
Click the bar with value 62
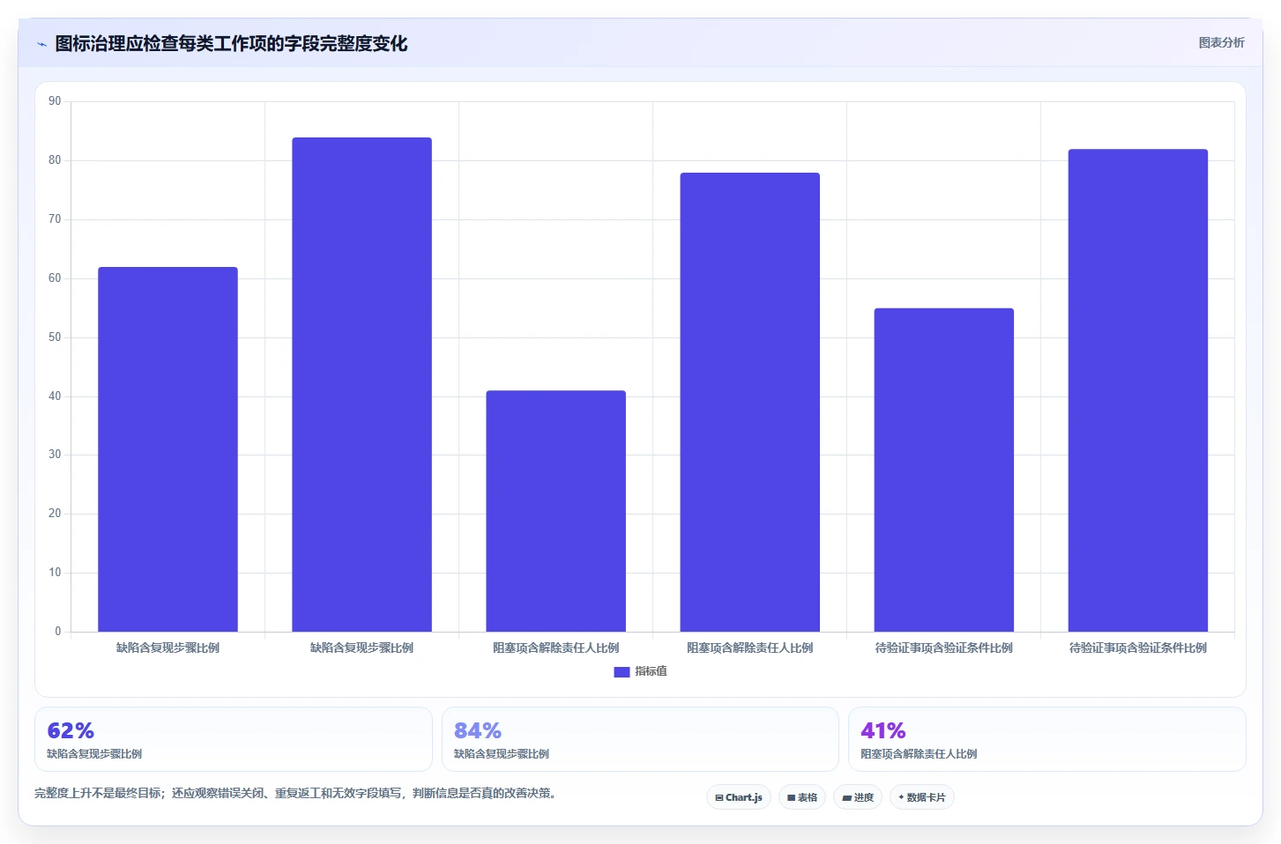point(168,449)
